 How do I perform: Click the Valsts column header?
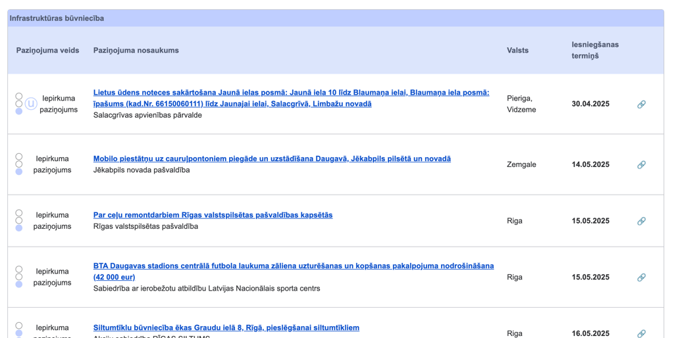tap(517, 50)
